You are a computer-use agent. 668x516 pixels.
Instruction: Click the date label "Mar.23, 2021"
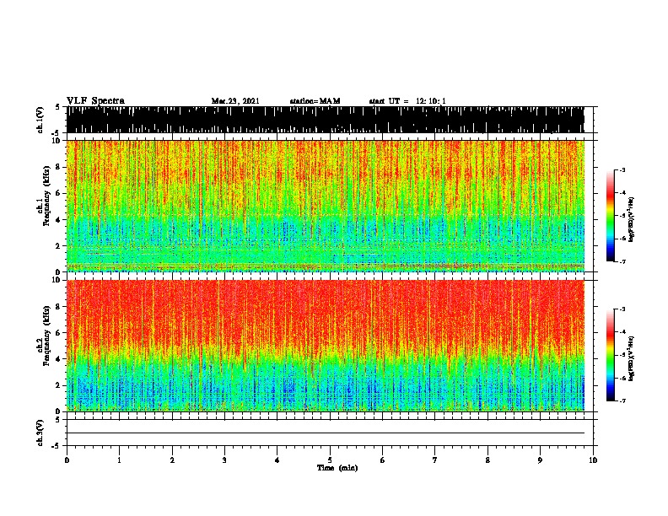pyautogui.click(x=235, y=101)
